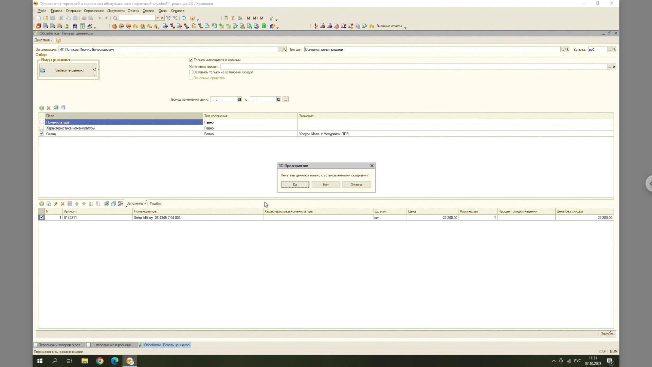Uncheck row 1 checkbox for article 0142811

point(41,218)
